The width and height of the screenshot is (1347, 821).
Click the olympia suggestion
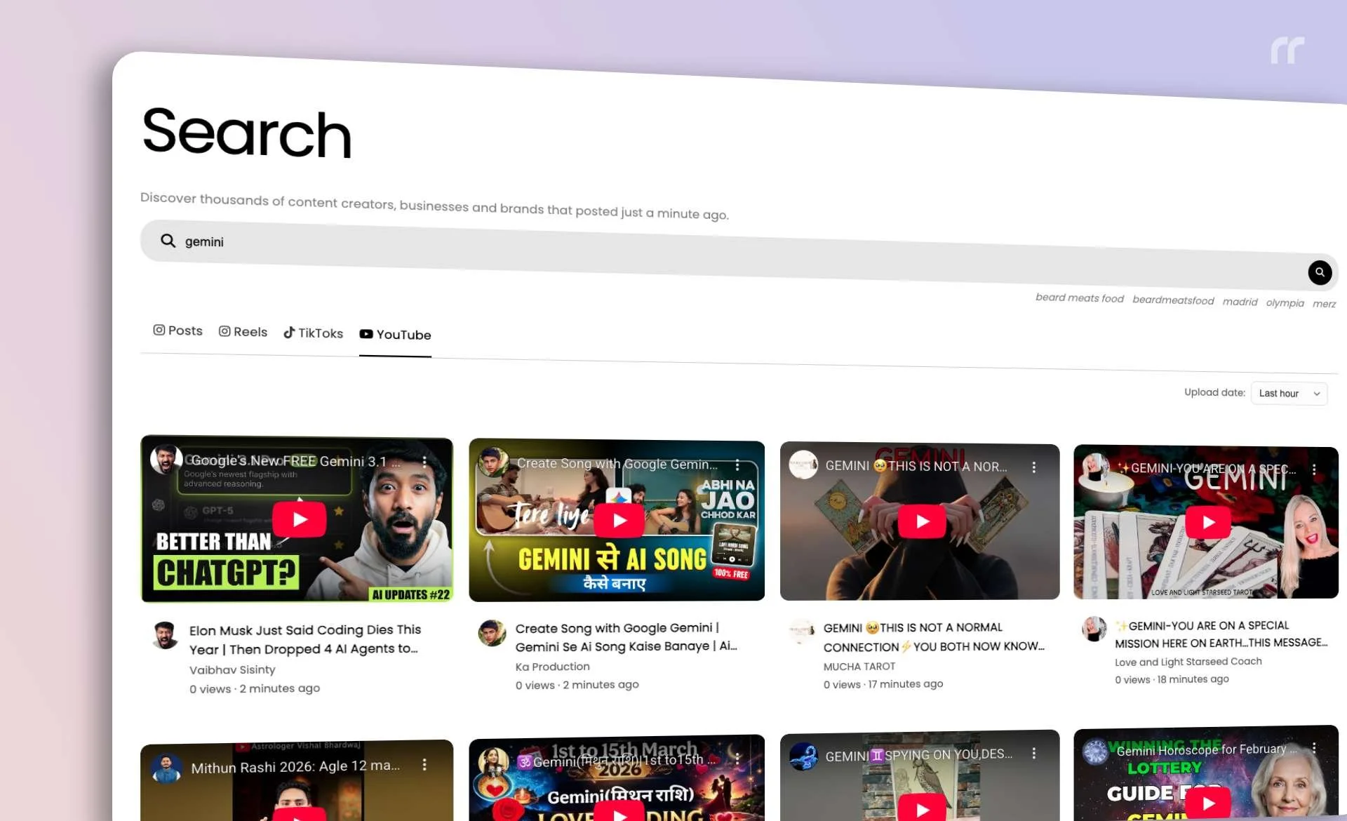[1285, 302]
